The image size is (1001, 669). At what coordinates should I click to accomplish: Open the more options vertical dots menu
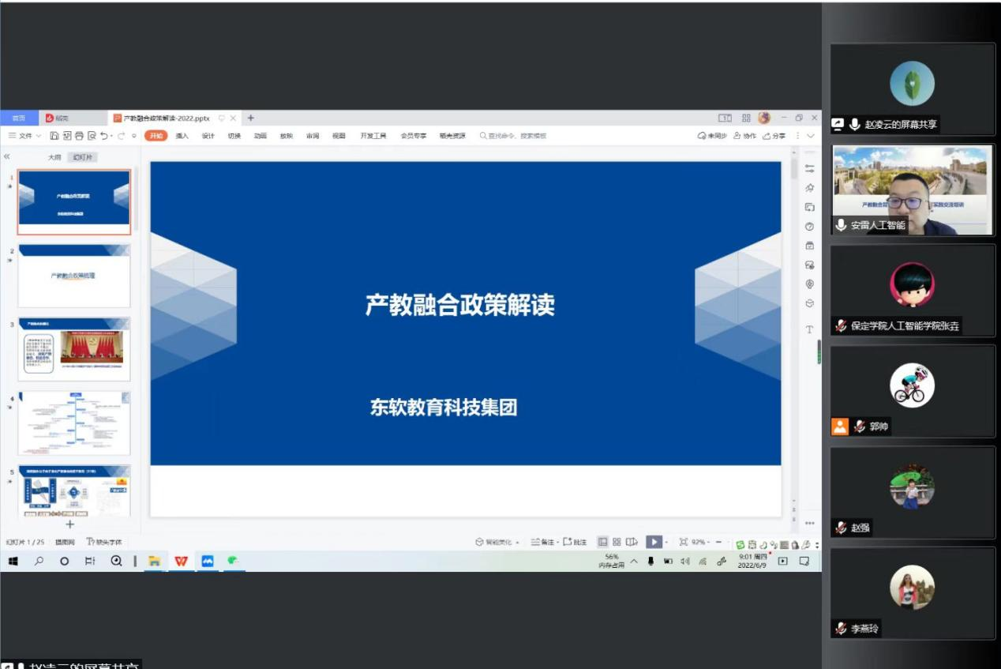coord(797,136)
